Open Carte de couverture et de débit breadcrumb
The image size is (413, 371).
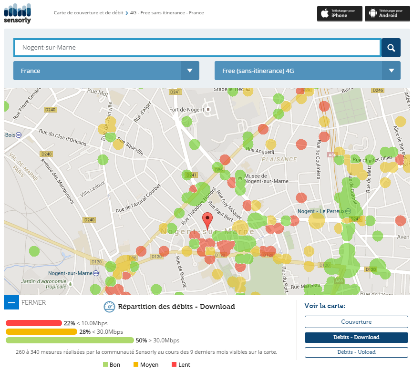pyautogui.click(x=89, y=13)
